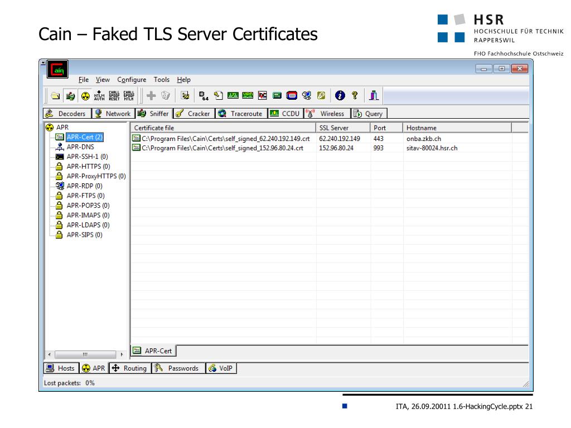Sort by Port column header
571x428 pixels.
tap(387, 128)
